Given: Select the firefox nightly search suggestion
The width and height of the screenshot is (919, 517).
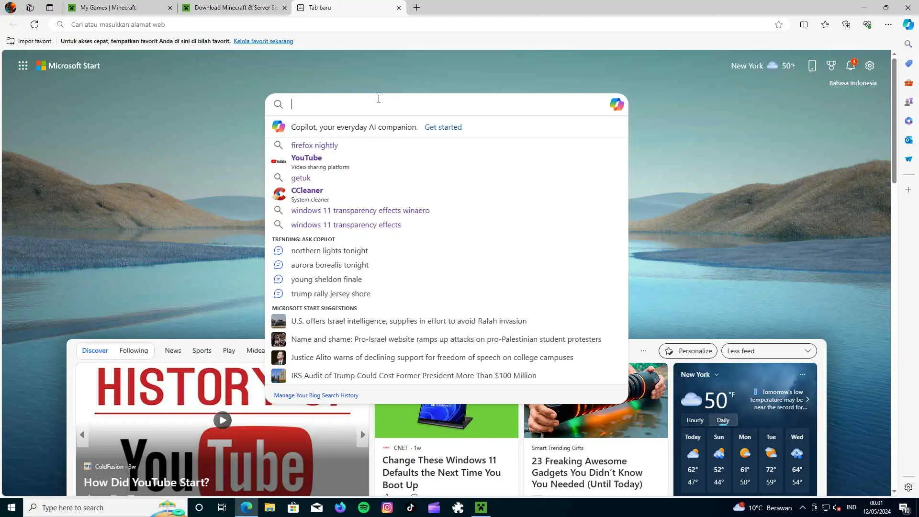Looking at the screenshot, I should 314,146.
